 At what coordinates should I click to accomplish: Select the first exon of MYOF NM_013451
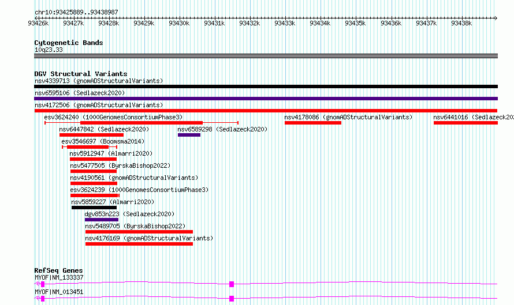43,299
